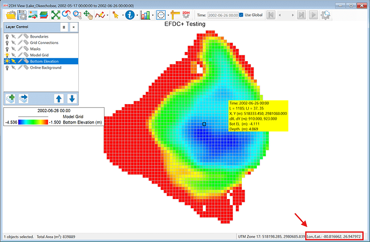Click label tag of Model Grid layer
Viewport: 370px width, 242px height.
pos(26,55)
